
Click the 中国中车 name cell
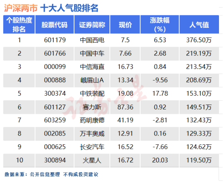pos(92,53)
